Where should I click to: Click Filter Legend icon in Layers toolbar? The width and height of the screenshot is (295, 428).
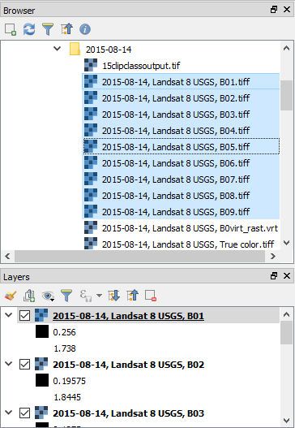coord(66,296)
